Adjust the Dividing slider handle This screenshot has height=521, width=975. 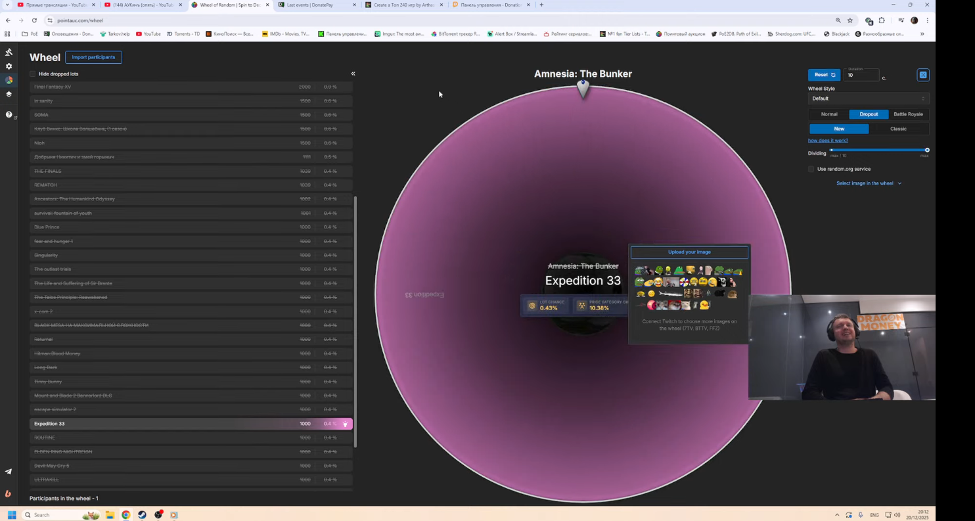927,150
